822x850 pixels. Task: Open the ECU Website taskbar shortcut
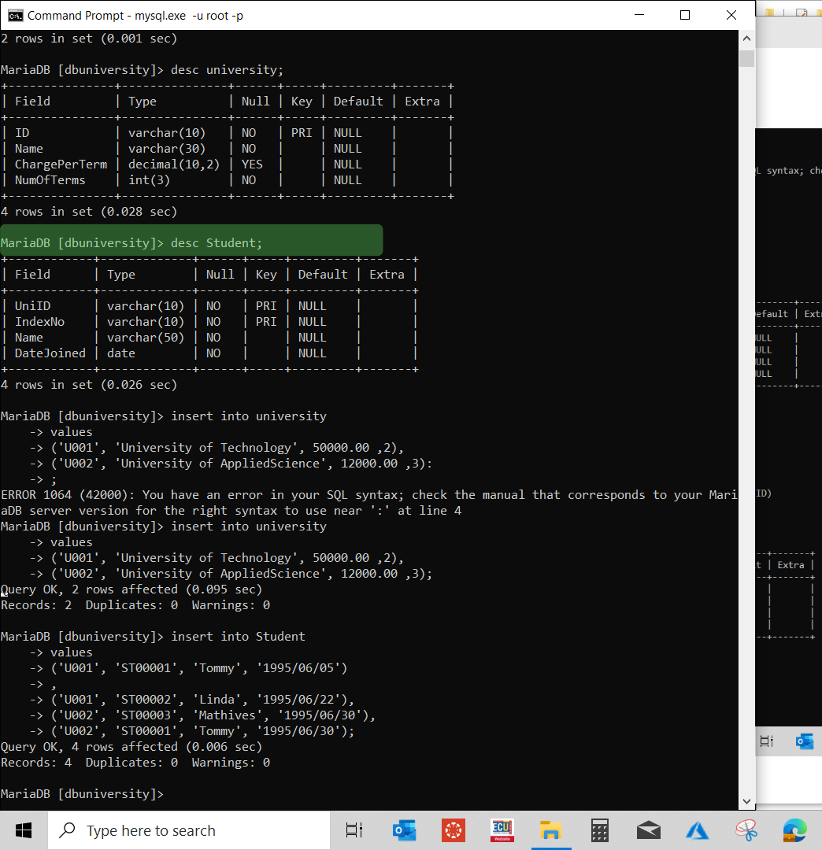tap(502, 830)
